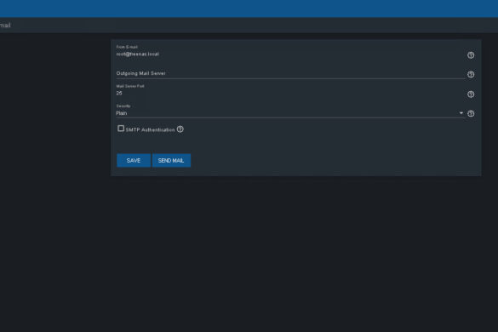Expand the Security dropdown arrow
This screenshot has width=498, height=332.
pyautogui.click(x=461, y=113)
